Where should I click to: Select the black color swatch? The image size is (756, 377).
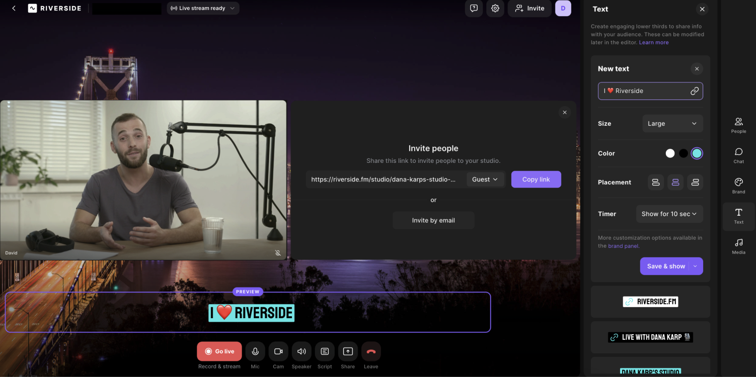[x=683, y=153]
